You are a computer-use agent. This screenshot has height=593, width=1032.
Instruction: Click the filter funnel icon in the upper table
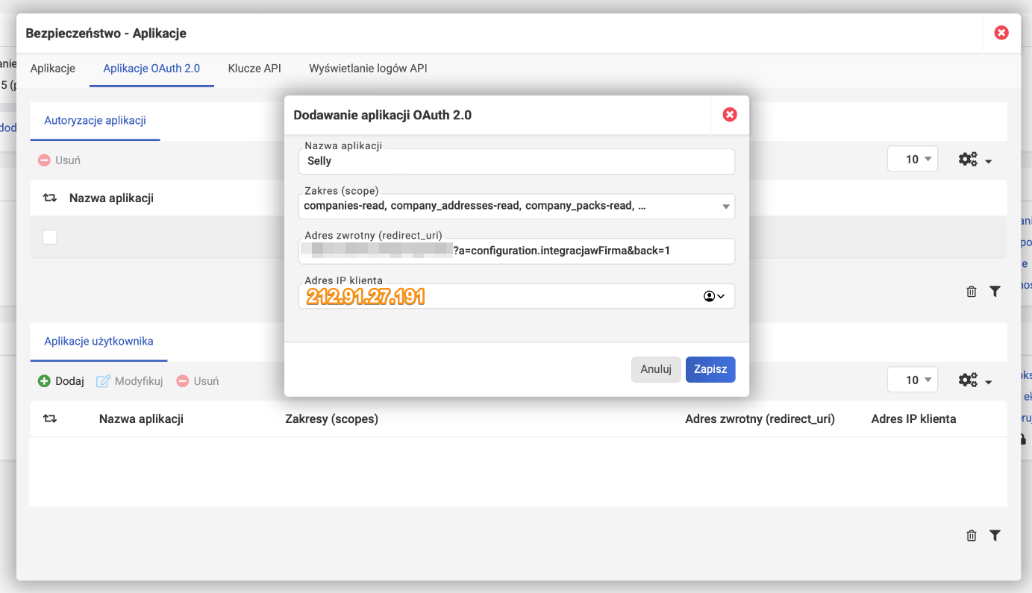[995, 292]
